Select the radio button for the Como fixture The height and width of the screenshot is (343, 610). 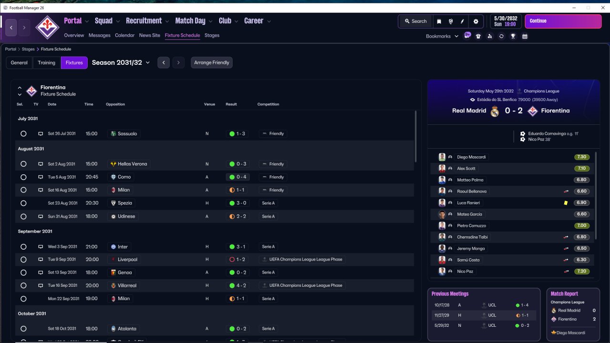[x=23, y=177]
